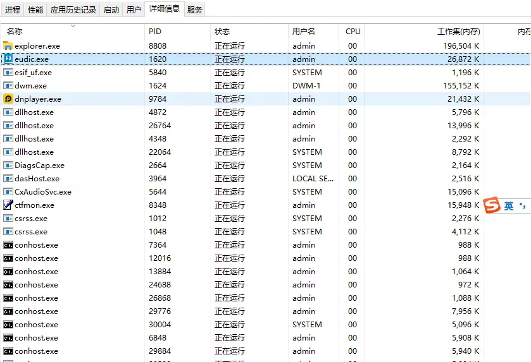Image resolution: width=531 pixels, height=362 pixels.
Task: Click the Sogou input method S logo
Action: [x=492, y=206]
